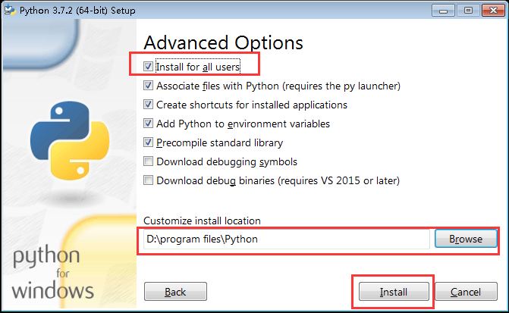Disable Create shortcuts for installed applications

(148, 105)
